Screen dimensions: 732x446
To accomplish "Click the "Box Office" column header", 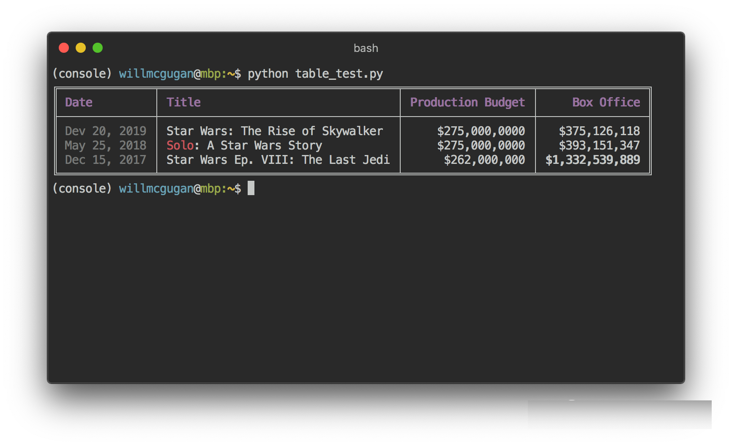I will pyautogui.click(x=606, y=102).
